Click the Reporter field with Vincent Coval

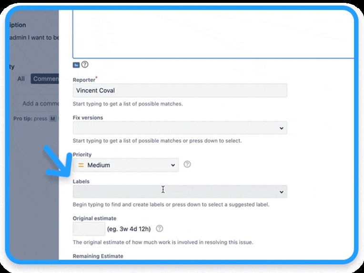180,91
